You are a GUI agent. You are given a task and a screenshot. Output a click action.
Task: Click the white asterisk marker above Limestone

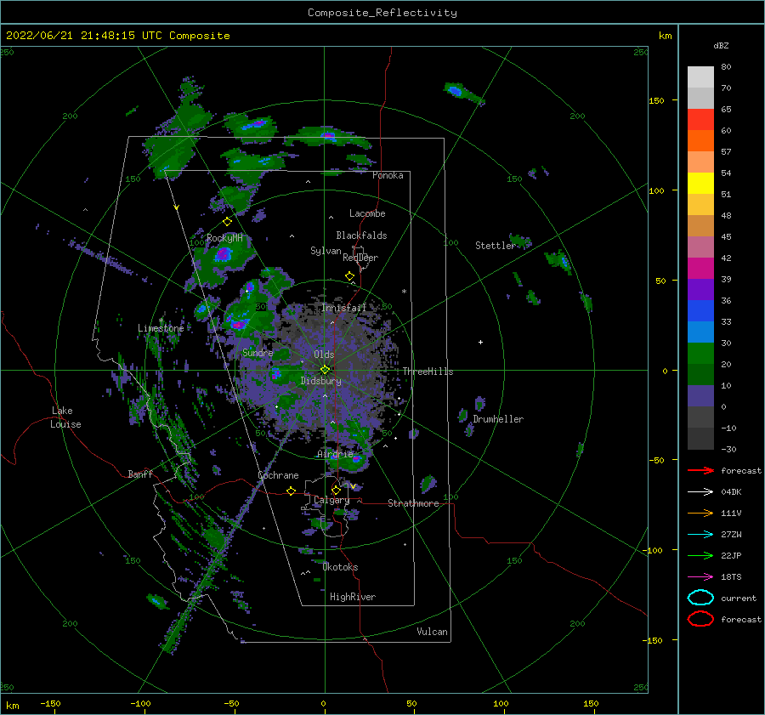[x=161, y=321]
